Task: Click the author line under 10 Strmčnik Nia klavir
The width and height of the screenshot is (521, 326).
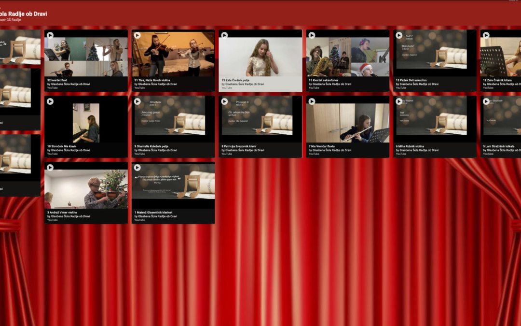Action: pyautogui.click(x=69, y=150)
